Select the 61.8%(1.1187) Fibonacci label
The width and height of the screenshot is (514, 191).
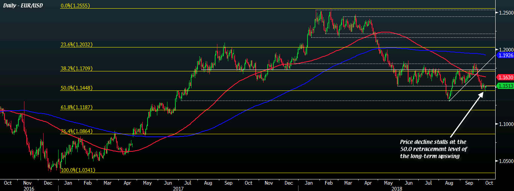pyautogui.click(x=77, y=107)
